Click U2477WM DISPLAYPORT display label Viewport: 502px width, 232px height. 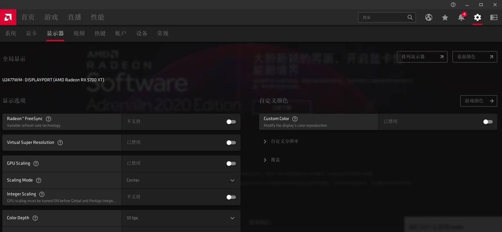click(53, 80)
